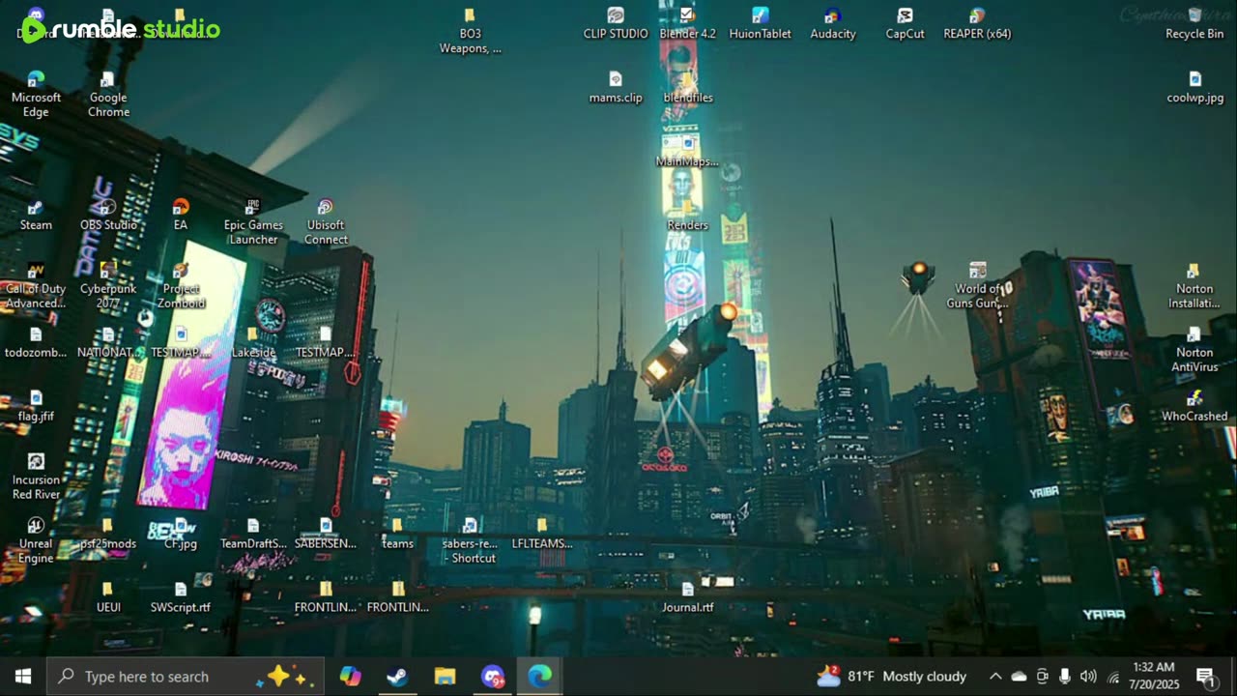Select the sabers-re Shortcut icon
1237x696 pixels.
471,540
